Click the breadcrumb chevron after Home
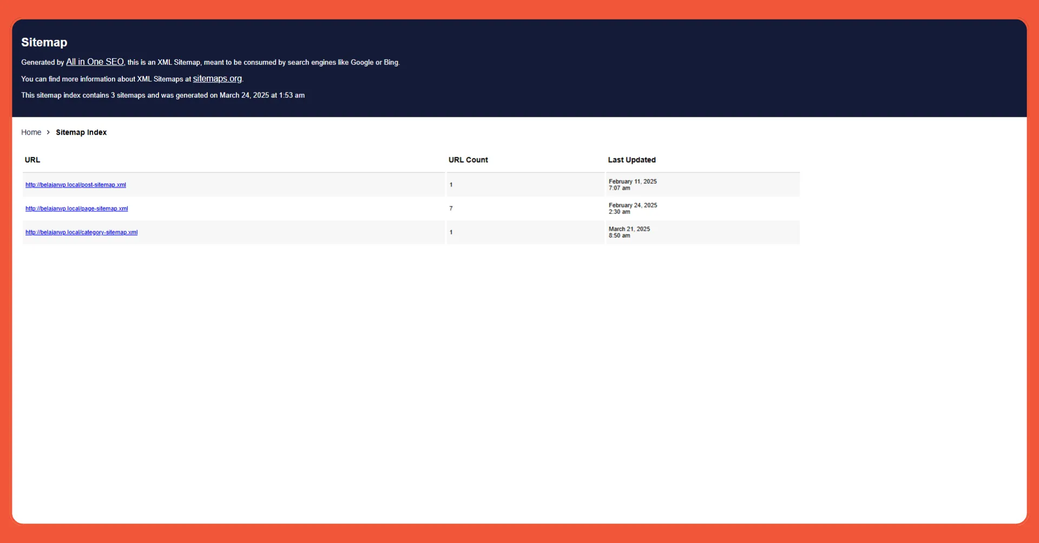 [48, 132]
